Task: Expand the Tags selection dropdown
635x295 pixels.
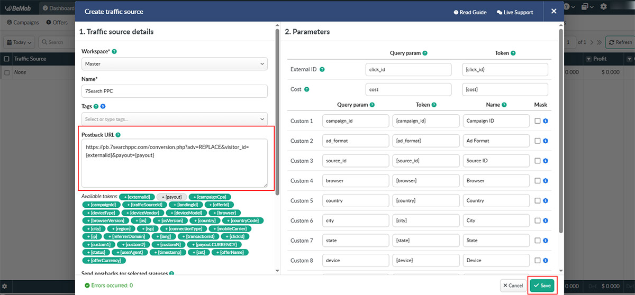Action: 174,119
